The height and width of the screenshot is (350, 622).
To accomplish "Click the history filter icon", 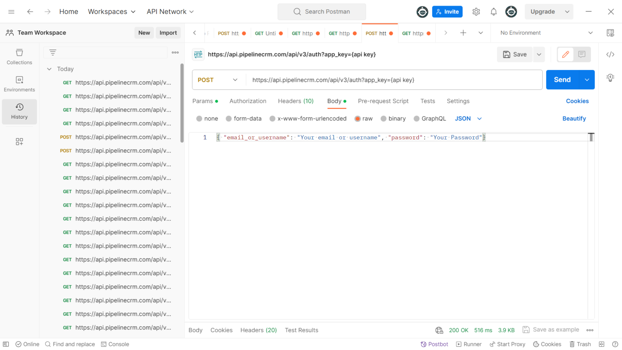I will (x=53, y=52).
